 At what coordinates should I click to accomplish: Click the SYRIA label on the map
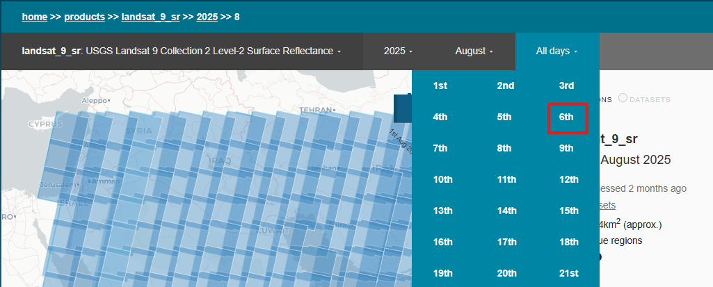(x=138, y=131)
